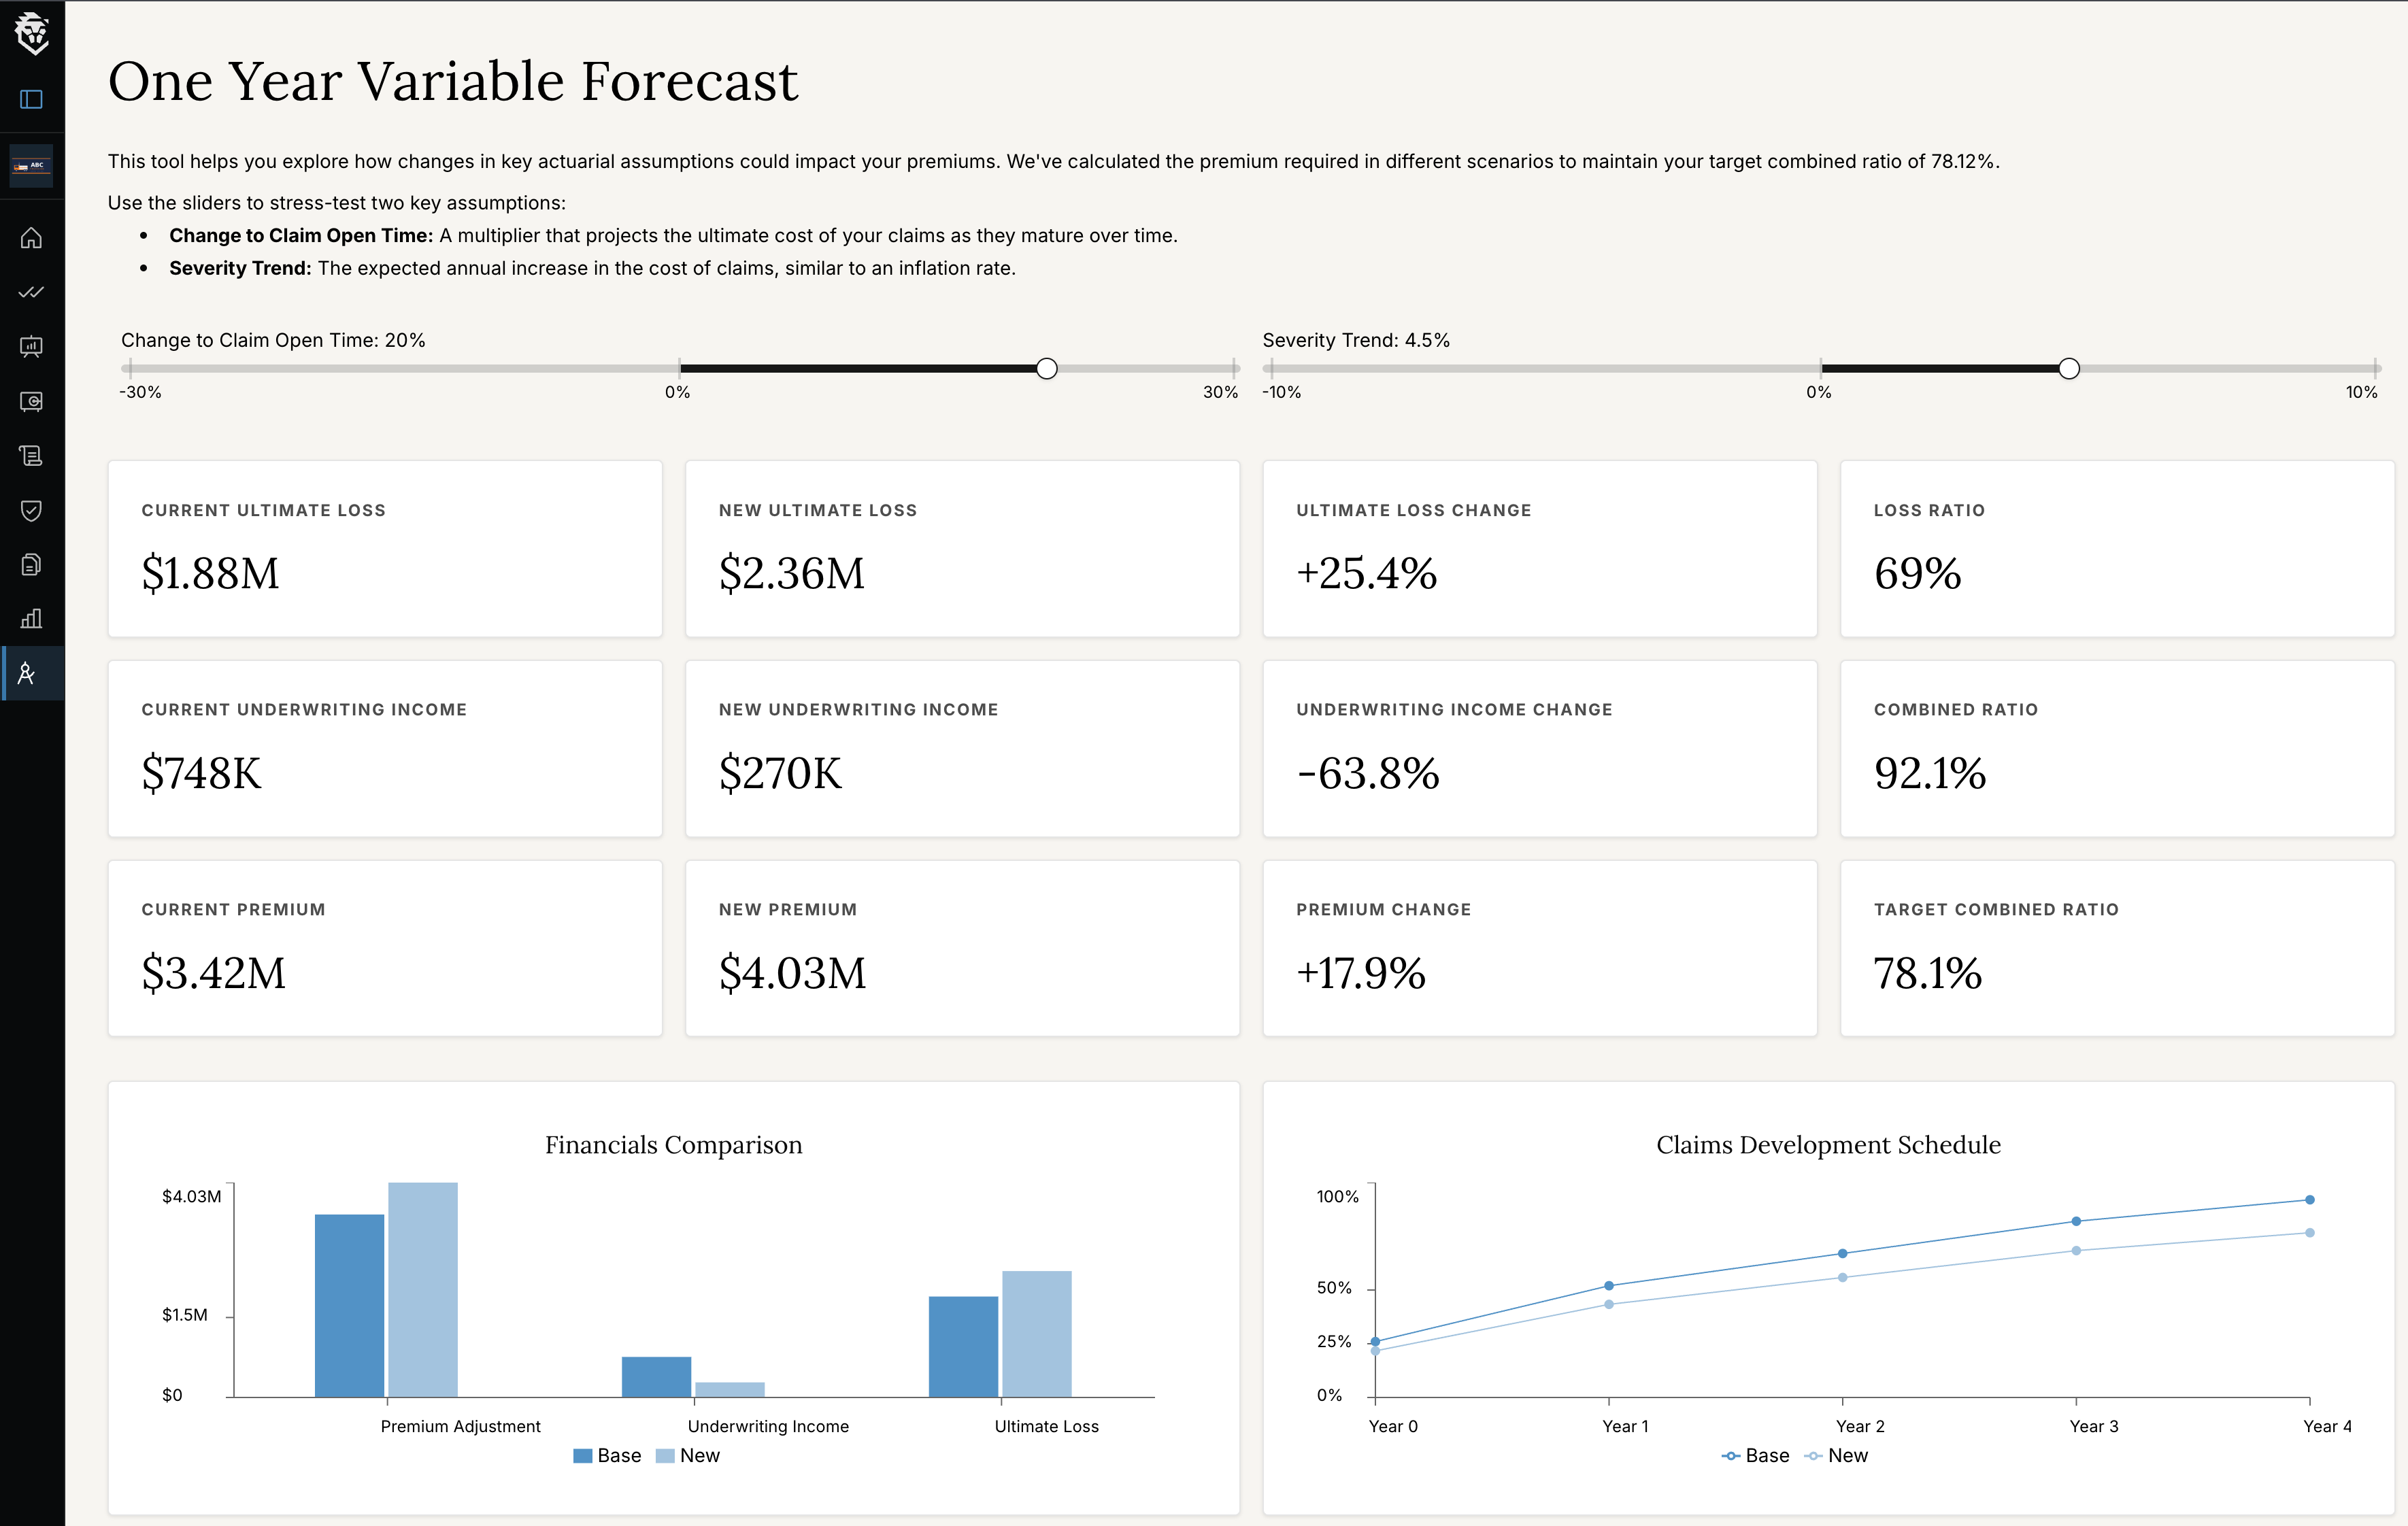Click the Current Underwriting Income $748K value

(201, 773)
